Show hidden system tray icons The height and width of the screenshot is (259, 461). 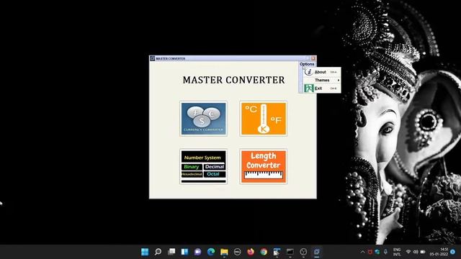pyautogui.click(x=362, y=252)
